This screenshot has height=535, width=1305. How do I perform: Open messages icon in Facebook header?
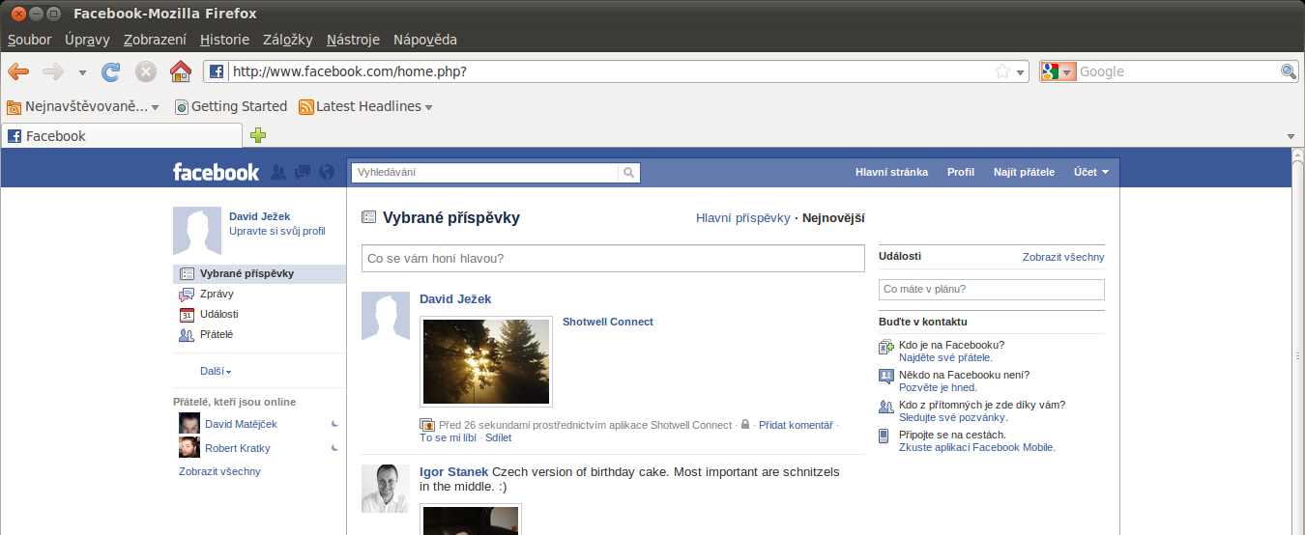pyautogui.click(x=303, y=172)
